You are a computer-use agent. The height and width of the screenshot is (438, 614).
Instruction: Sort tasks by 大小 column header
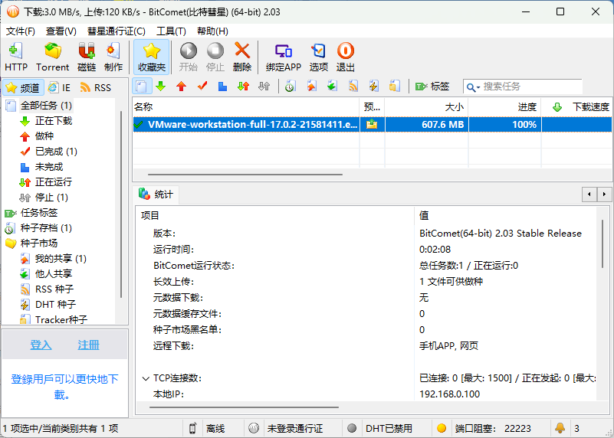pos(426,107)
